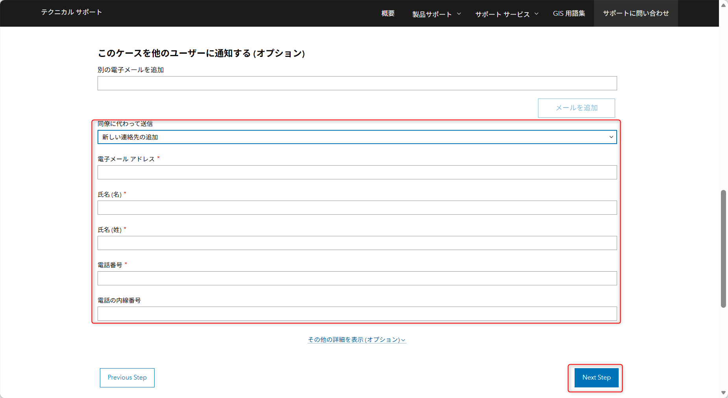
Task: Open the サポート サービス menu
Action: [x=507, y=14]
